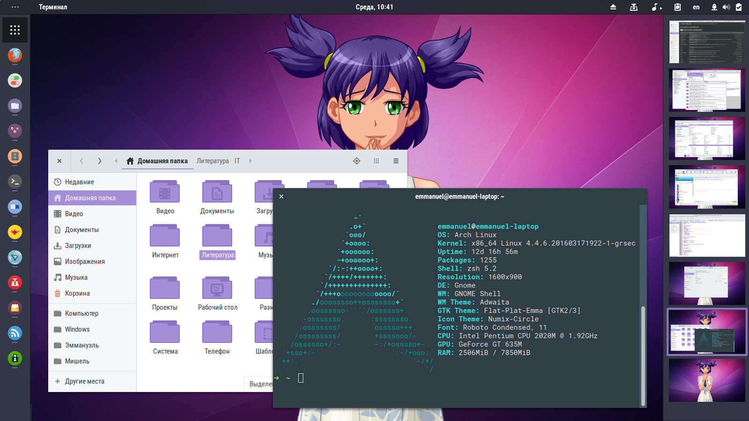
Task: Open Компьютер in the sidebar
Action: pos(93,313)
